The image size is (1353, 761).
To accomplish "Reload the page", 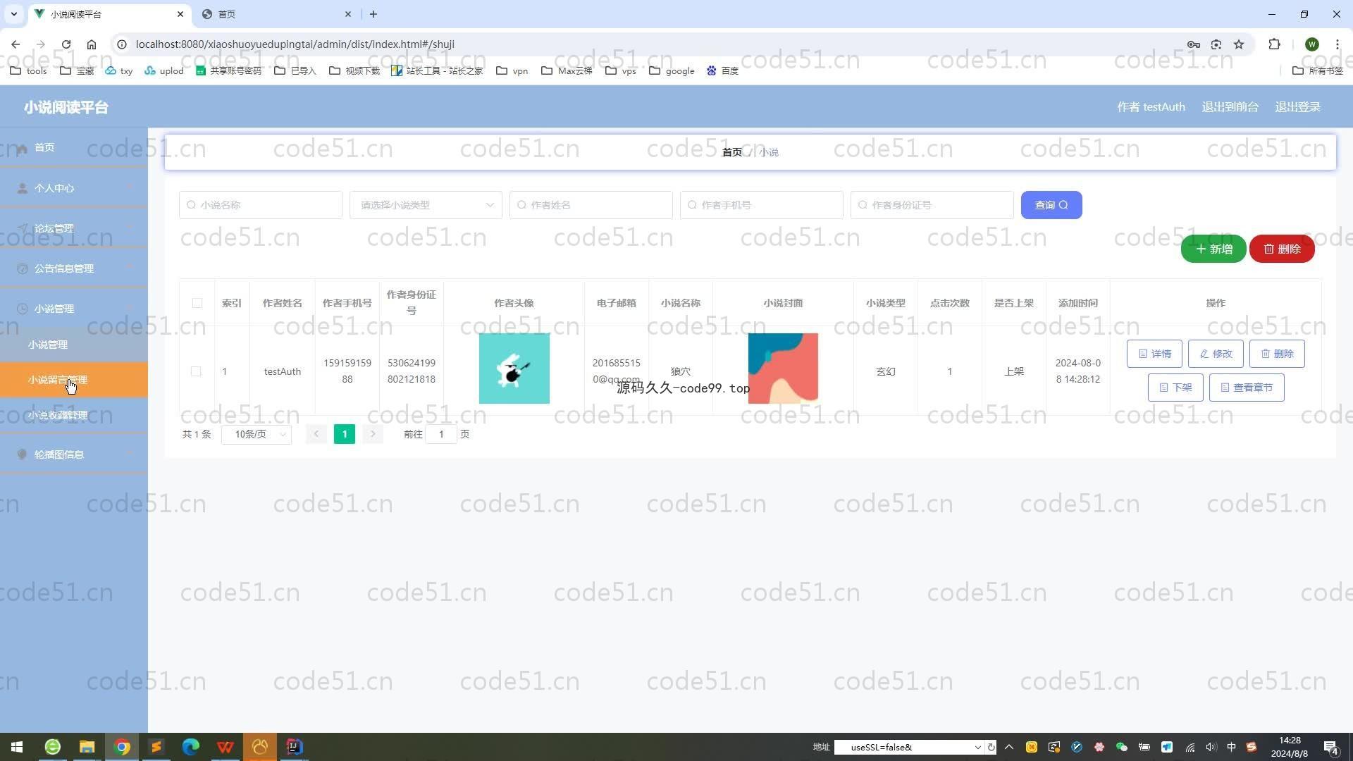I will pyautogui.click(x=66, y=44).
